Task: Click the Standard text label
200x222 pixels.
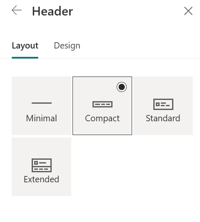Action: pos(163,118)
